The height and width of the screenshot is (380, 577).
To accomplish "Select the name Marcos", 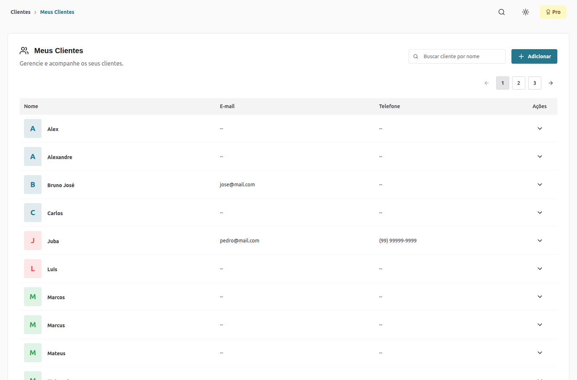I will coord(56,297).
